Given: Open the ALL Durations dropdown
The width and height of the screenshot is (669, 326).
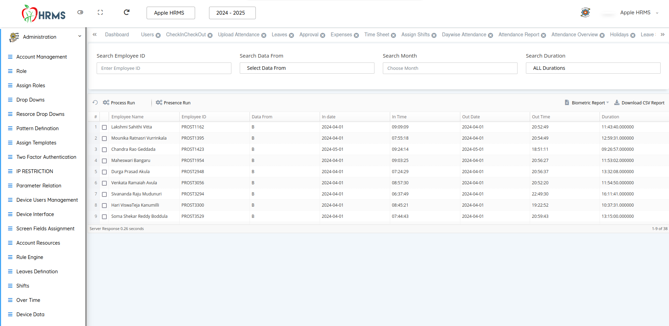Looking at the screenshot, I should click(593, 68).
